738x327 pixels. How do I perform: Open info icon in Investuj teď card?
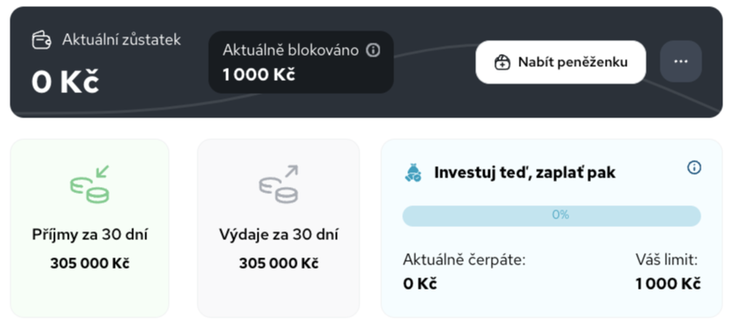click(694, 168)
